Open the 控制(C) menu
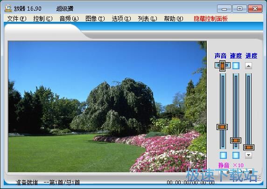This screenshot has height=189, width=267. (x=43, y=19)
